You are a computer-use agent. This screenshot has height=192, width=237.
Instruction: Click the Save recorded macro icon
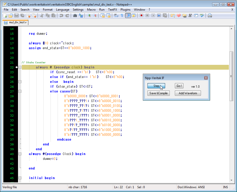165,15
